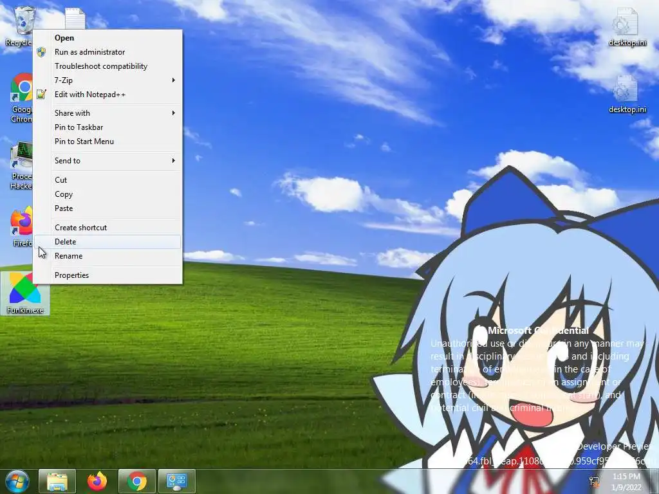This screenshot has height=494, width=659.
Task: Expand the Send to submenu
Action: coord(107,160)
